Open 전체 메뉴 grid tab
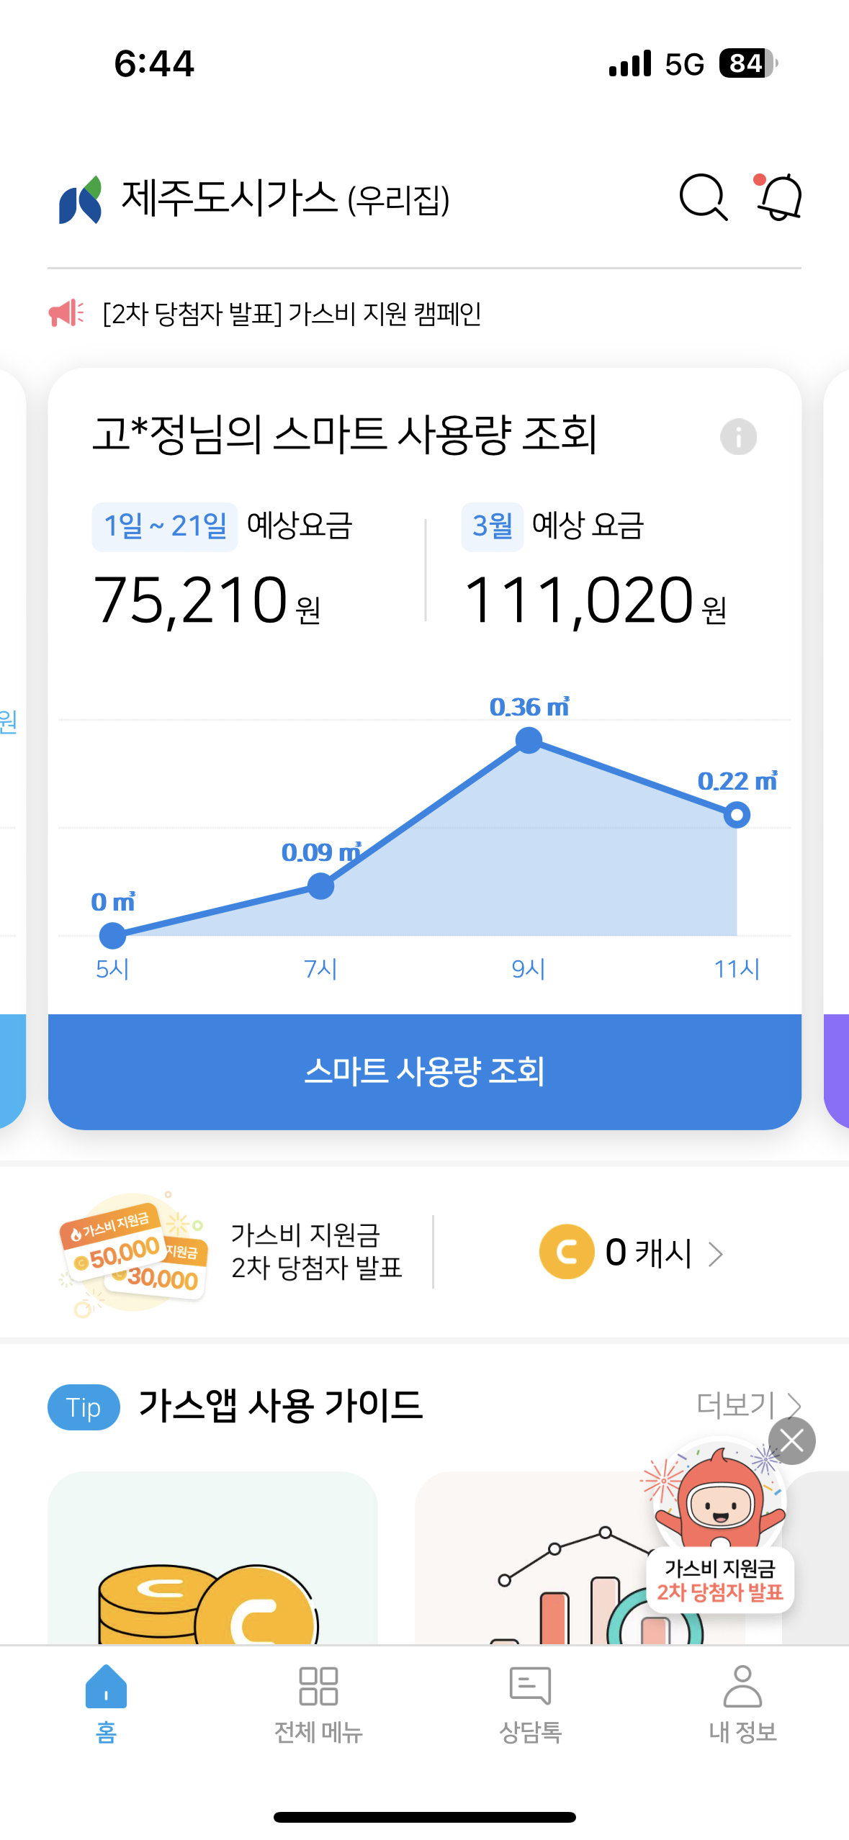This screenshot has height=1840, width=849. tap(318, 1703)
